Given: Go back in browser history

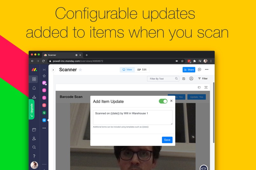Looking at the screenshot, I should pyautogui.click(x=32, y=61).
